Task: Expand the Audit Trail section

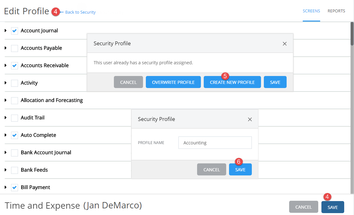Action: 5,118
